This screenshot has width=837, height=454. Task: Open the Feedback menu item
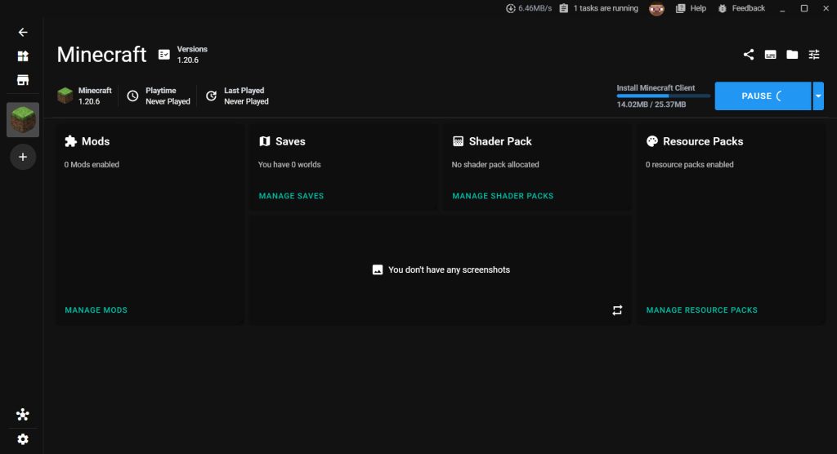click(741, 8)
